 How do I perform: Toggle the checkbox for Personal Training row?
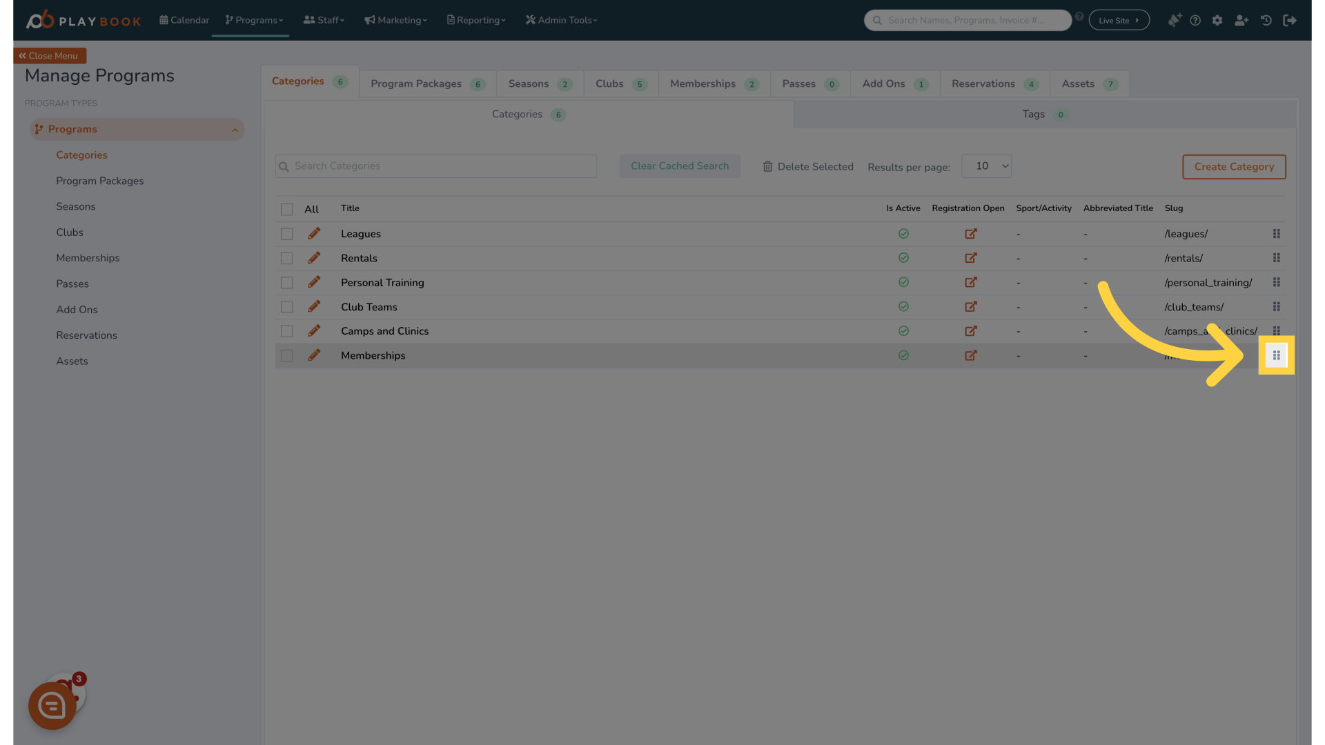pyautogui.click(x=288, y=282)
